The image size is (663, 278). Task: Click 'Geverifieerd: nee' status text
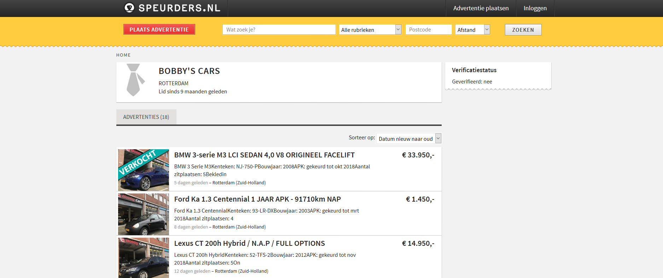[472, 81]
